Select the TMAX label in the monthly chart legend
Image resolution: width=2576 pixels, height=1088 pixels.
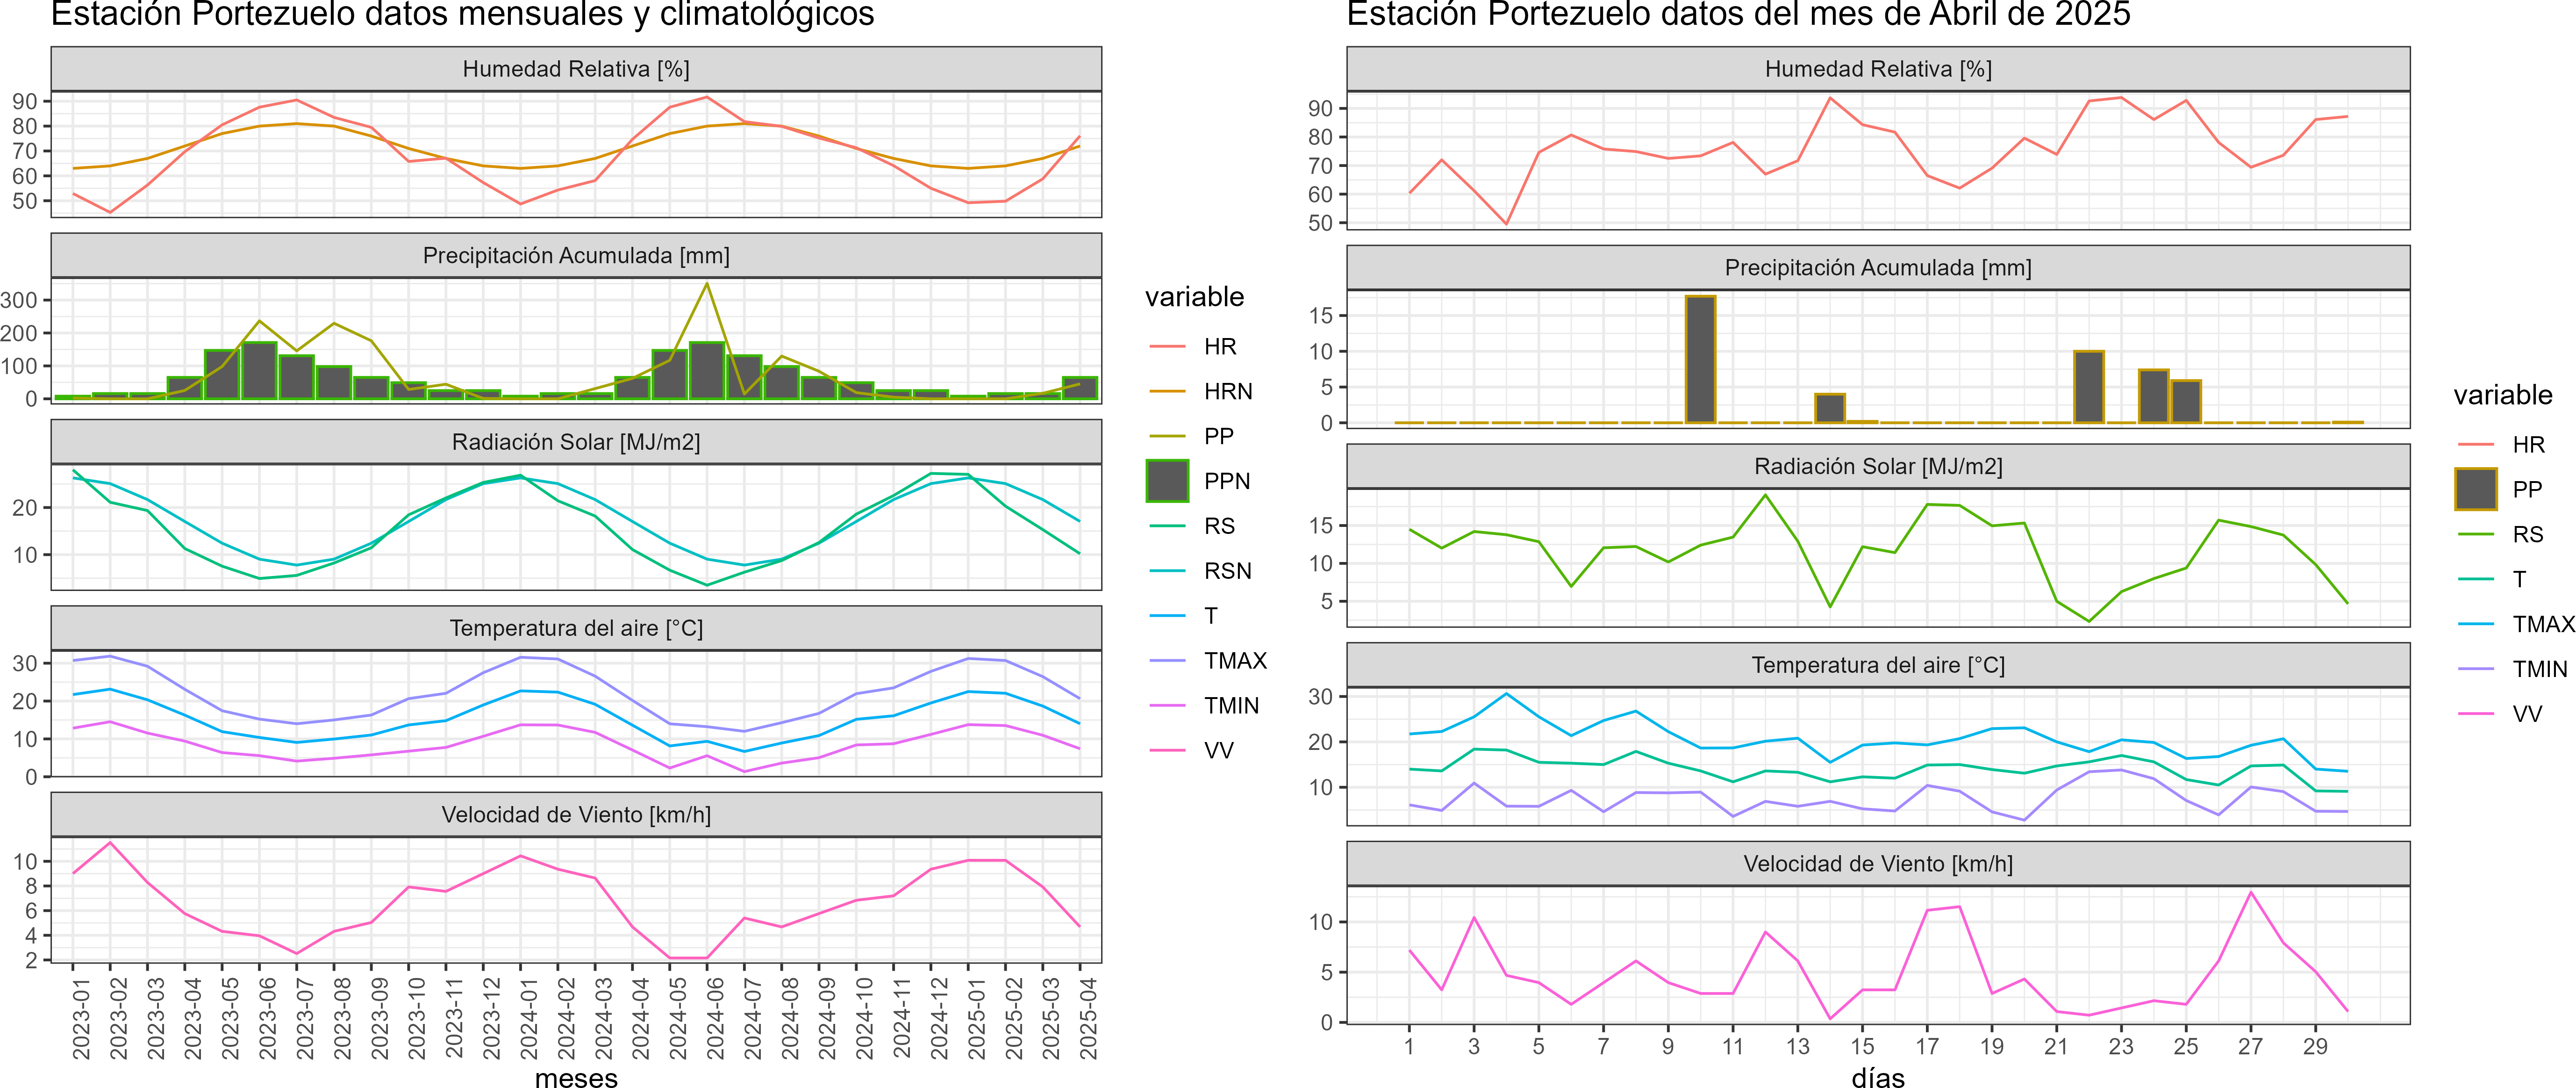click(1235, 661)
